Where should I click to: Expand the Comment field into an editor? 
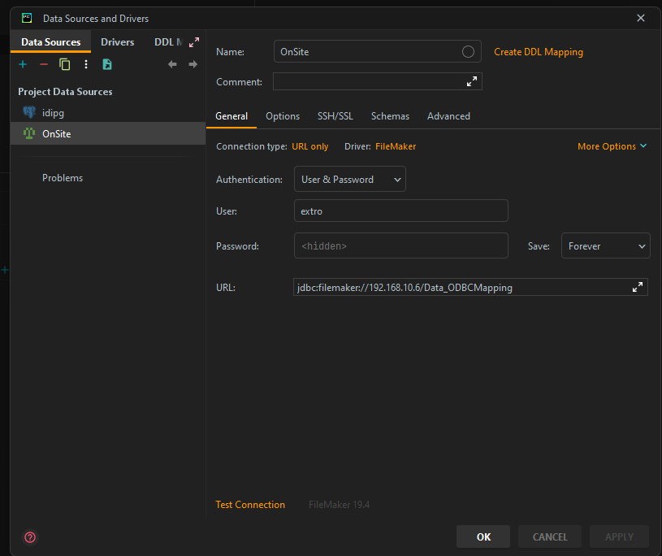point(471,81)
